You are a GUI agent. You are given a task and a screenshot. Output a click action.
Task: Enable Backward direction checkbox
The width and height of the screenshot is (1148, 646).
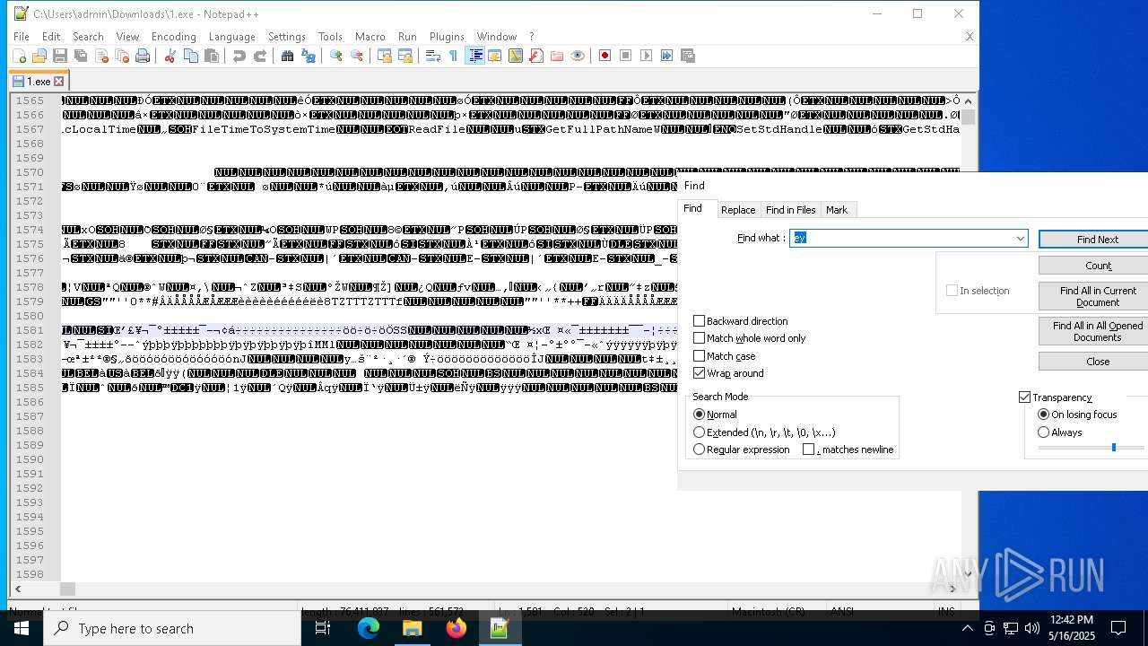click(x=700, y=321)
